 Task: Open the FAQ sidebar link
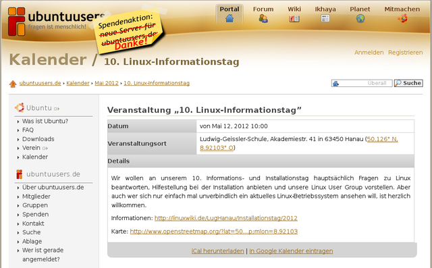coord(28,130)
